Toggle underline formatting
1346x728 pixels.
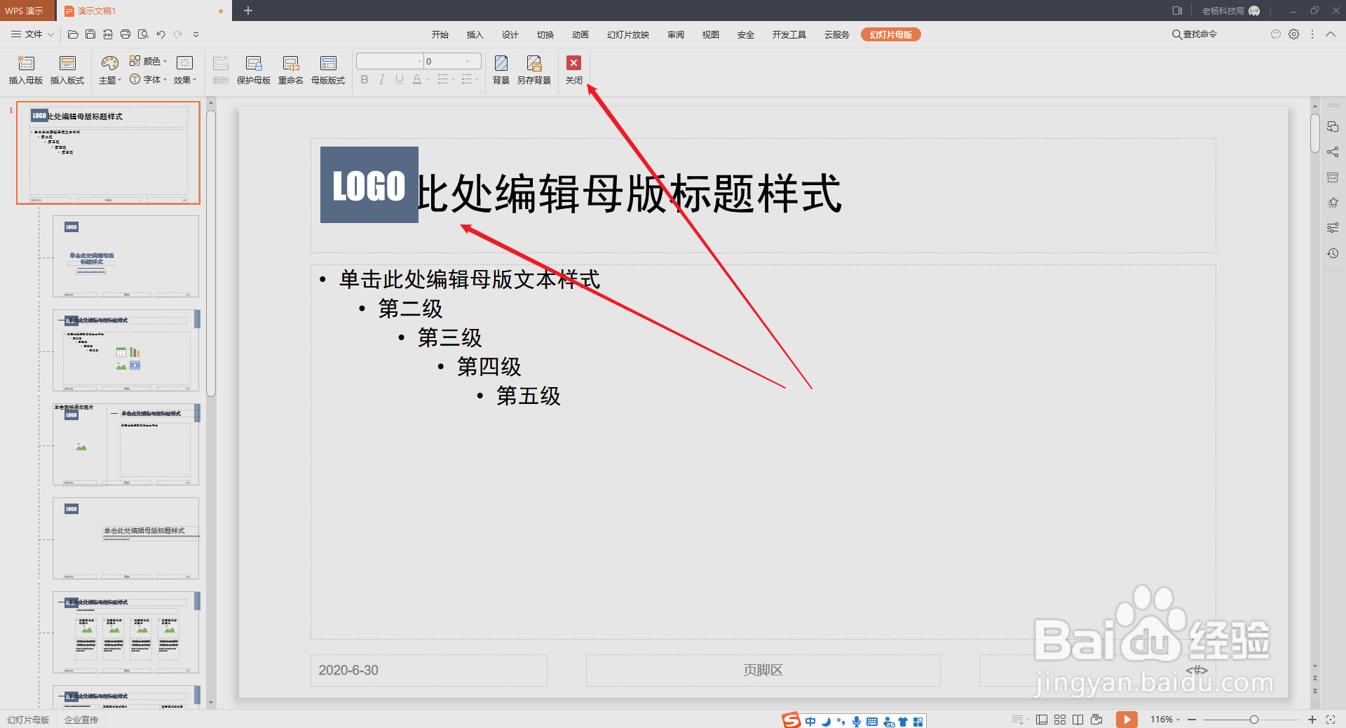tap(399, 79)
